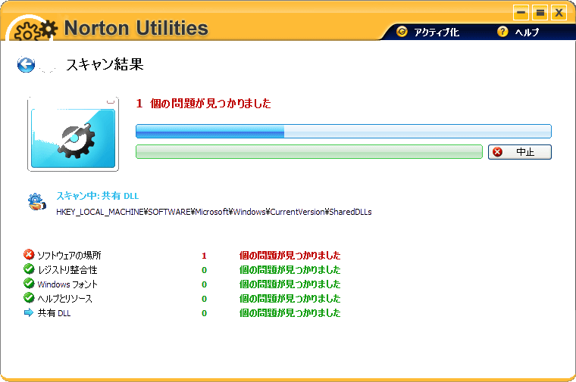Click the count 0 for ヘルプとリソース

coord(204,299)
